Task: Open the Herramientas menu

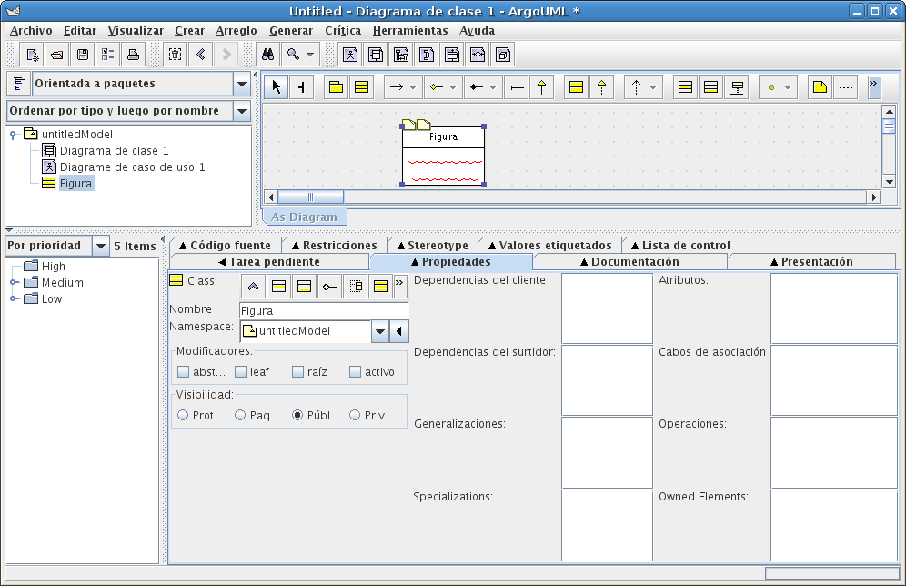Action: [x=410, y=31]
